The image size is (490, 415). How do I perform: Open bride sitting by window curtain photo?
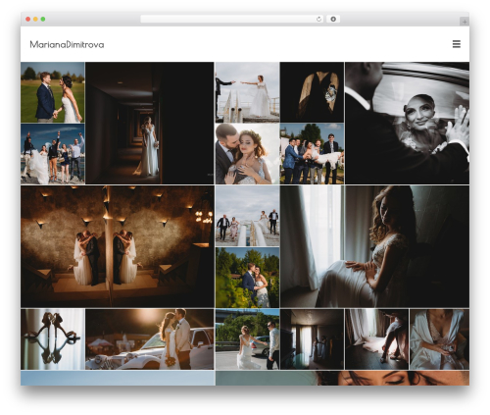374,246
